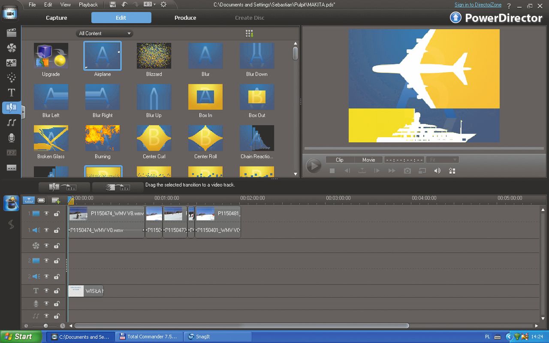The image size is (549, 343).
Task: Open the Particle Room icon
Action: tap(11, 78)
